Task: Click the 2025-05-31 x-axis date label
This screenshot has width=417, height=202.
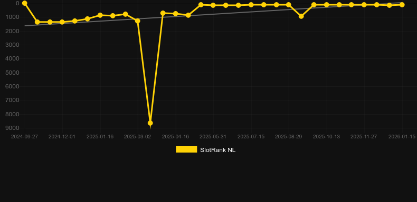Action: tap(213, 137)
